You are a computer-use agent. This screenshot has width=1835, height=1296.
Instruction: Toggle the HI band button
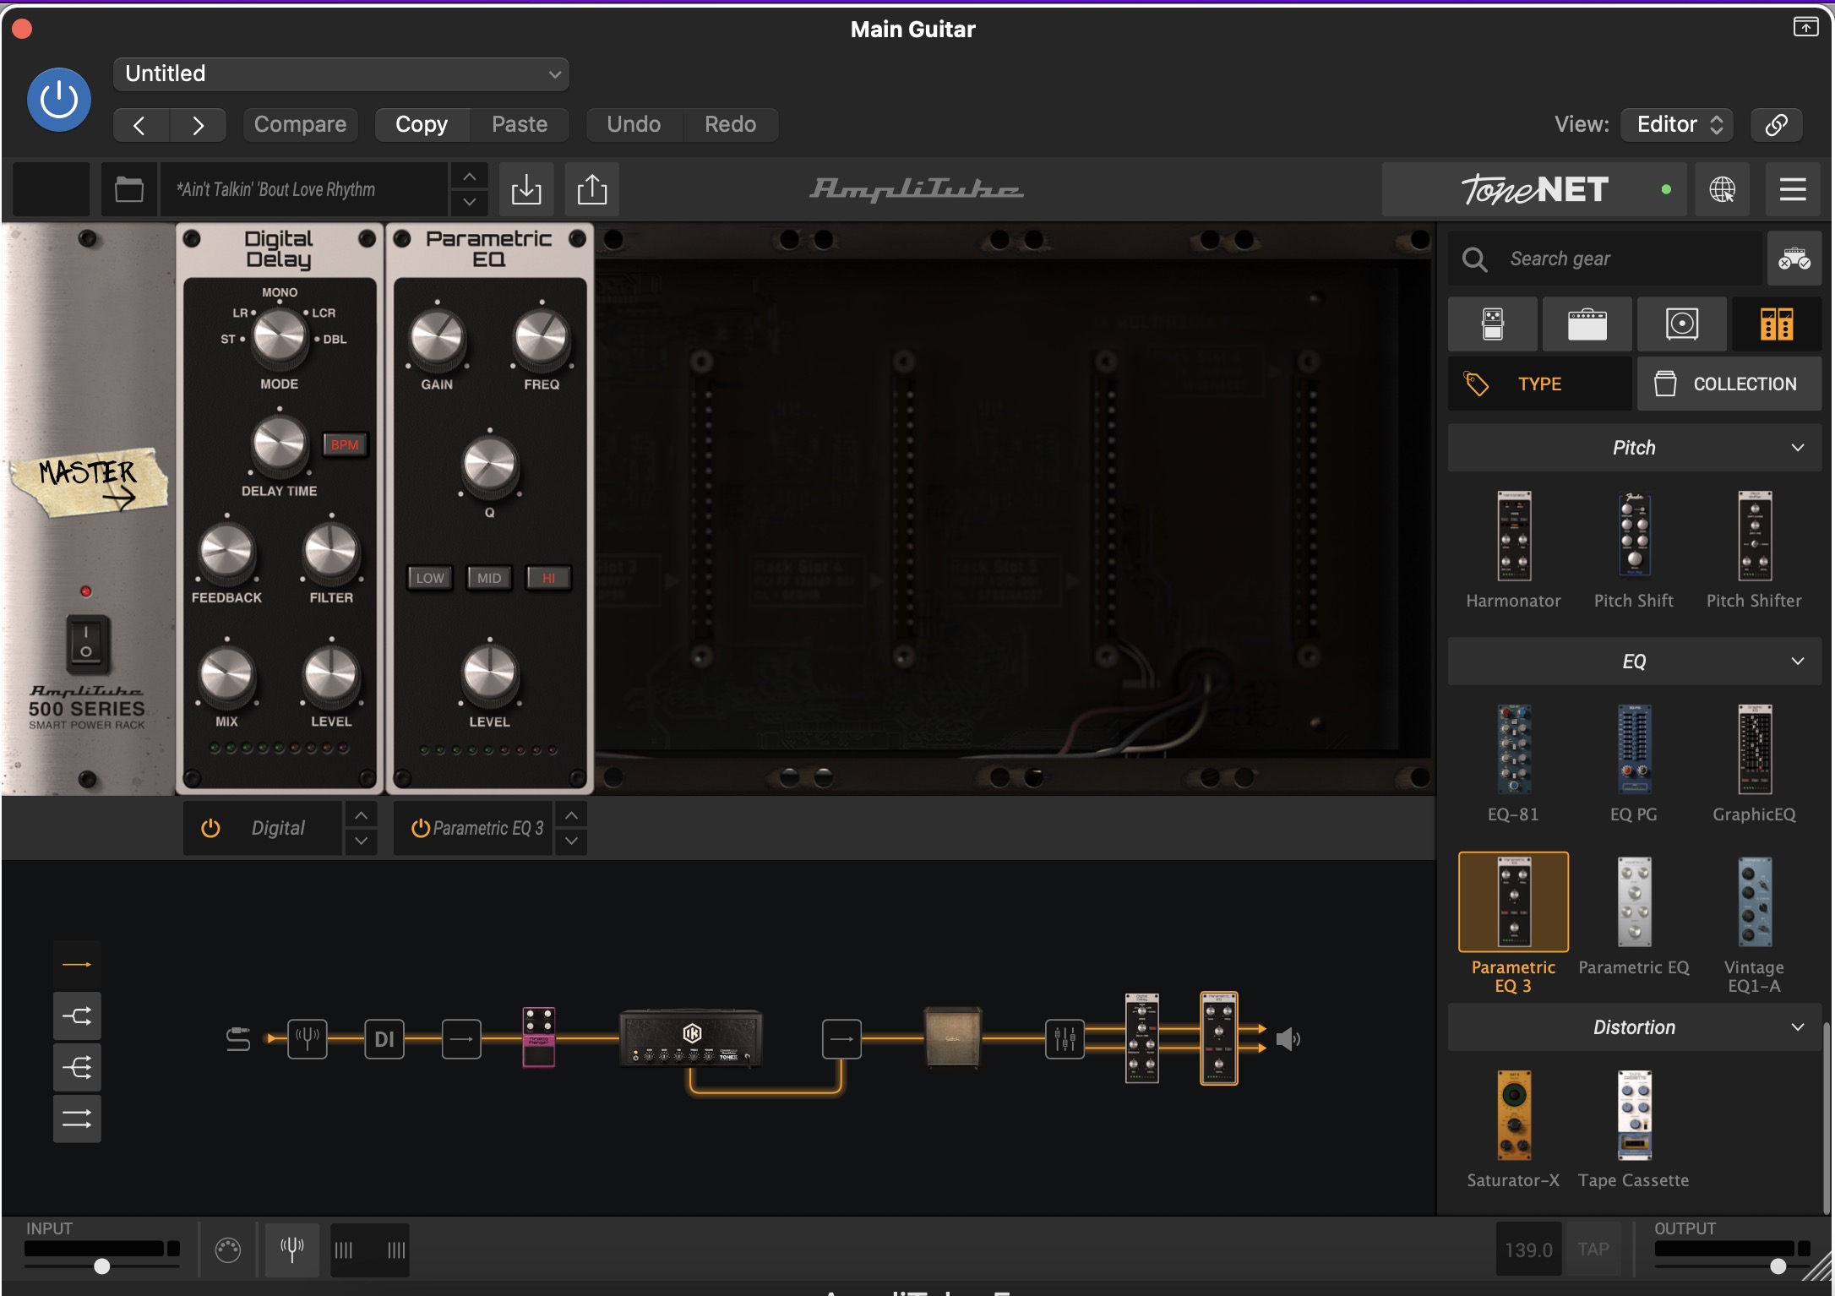click(x=548, y=578)
